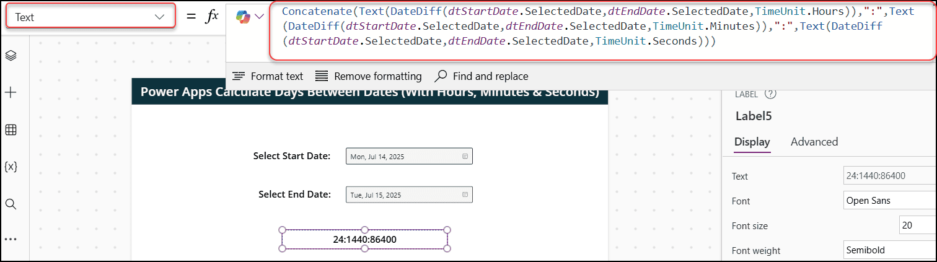Click the Font size field showing 20
937x262 pixels.
[918, 225]
